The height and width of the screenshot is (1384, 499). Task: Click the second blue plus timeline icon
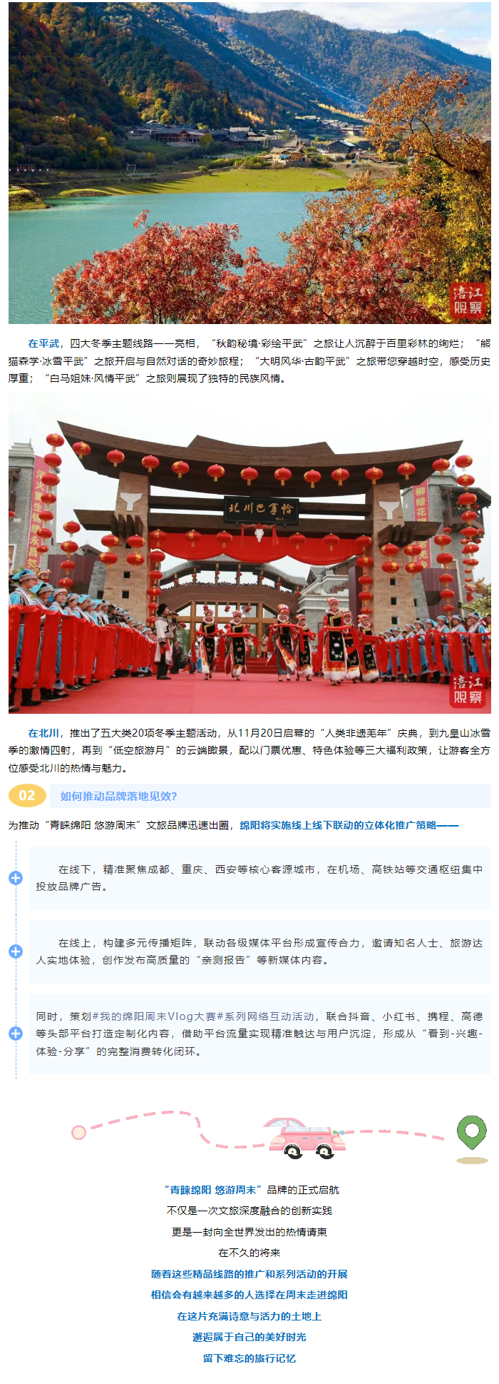(16, 951)
